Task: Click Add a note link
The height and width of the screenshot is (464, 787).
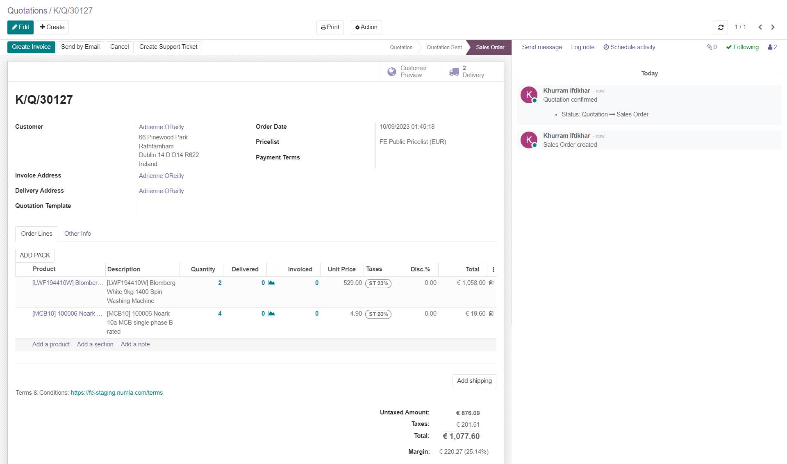Action: click(x=135, y=344)
